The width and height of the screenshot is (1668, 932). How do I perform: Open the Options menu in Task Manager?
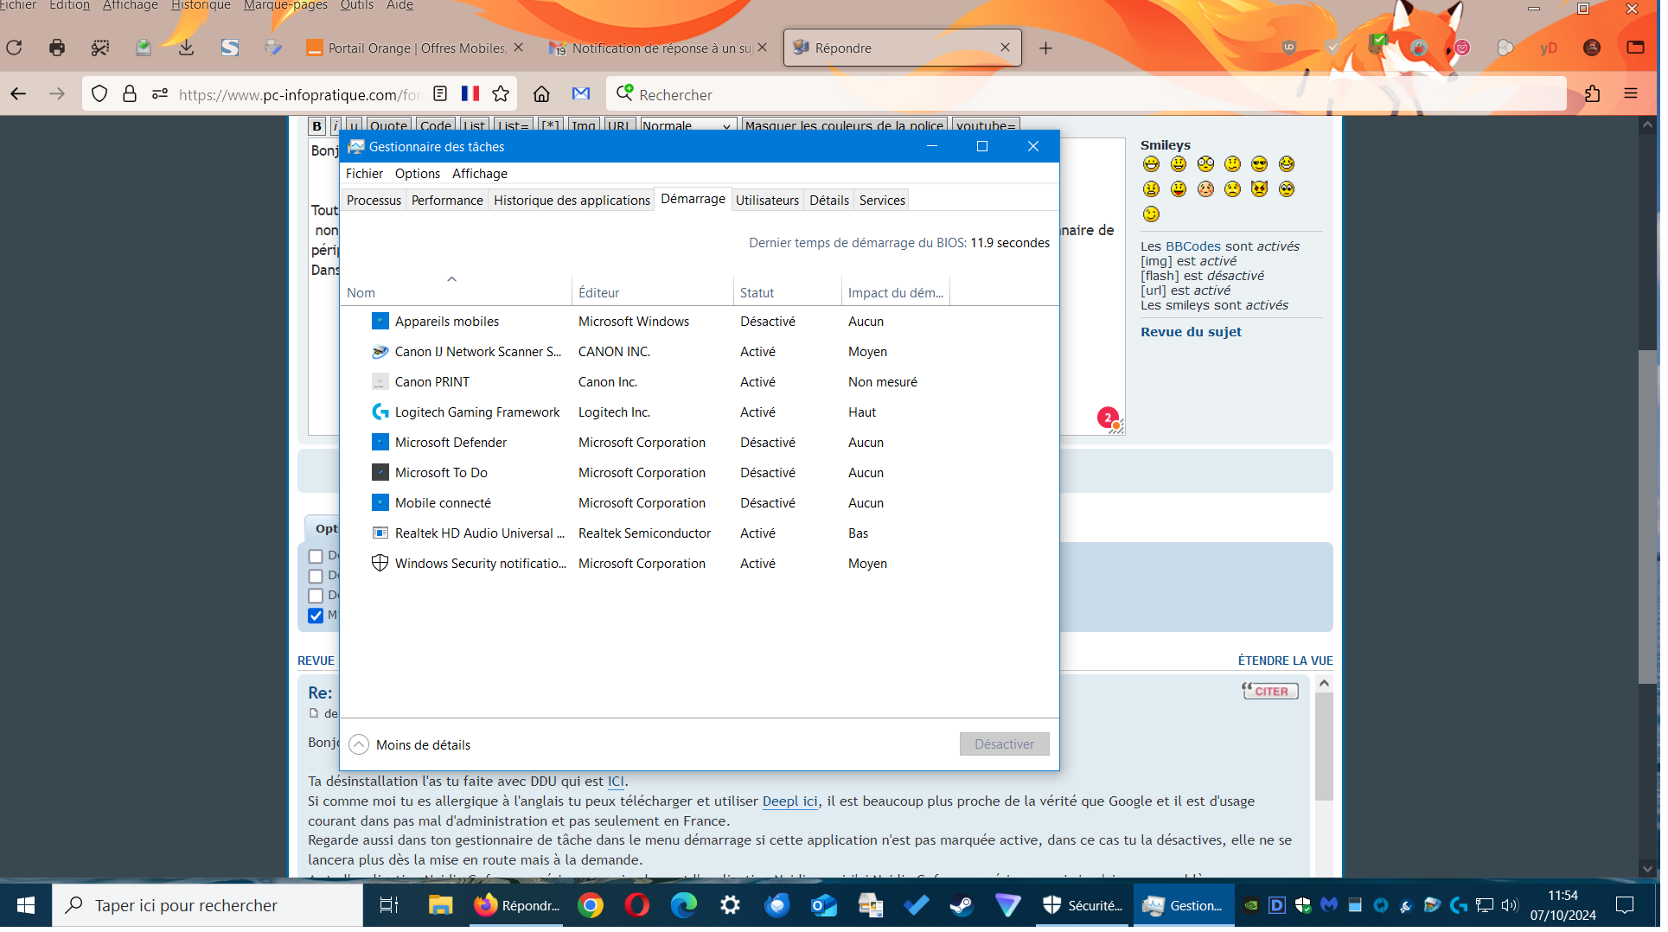[419, 175]
